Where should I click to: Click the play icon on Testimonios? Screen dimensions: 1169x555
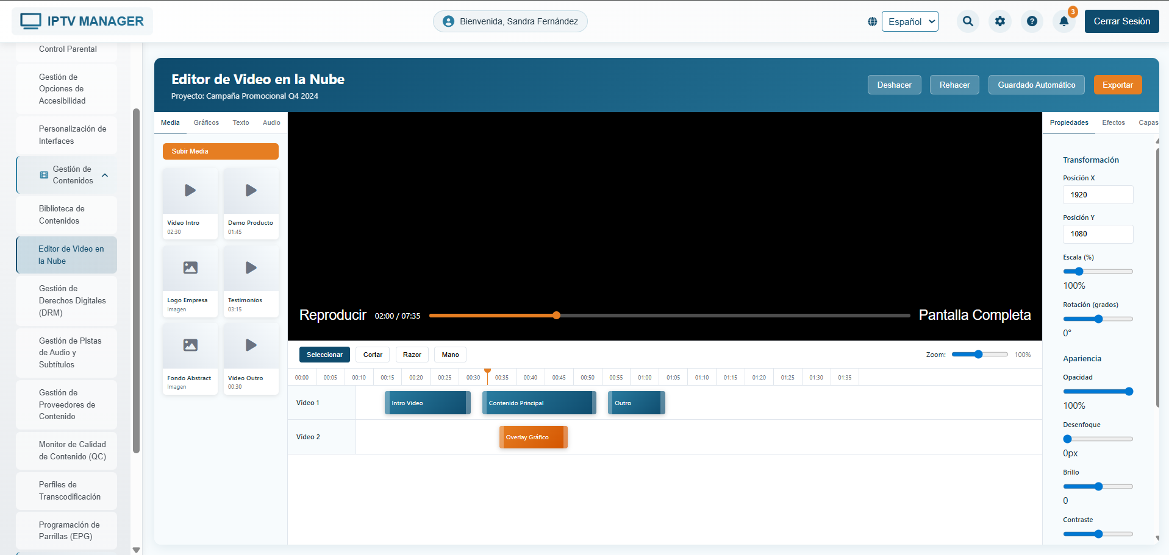[251, 267]
